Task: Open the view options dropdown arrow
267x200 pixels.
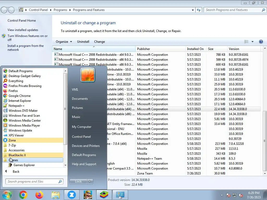Action: coord(252,42)
